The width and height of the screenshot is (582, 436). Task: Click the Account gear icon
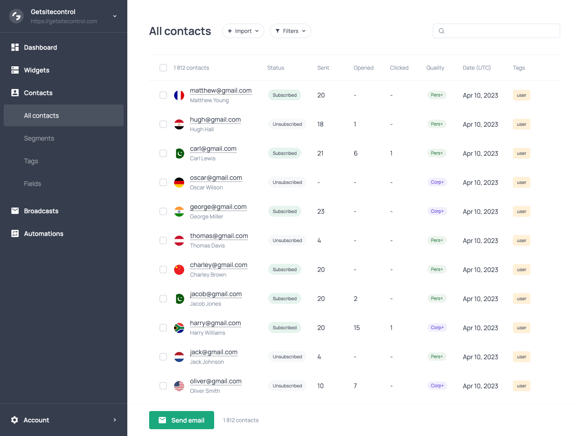15,420
